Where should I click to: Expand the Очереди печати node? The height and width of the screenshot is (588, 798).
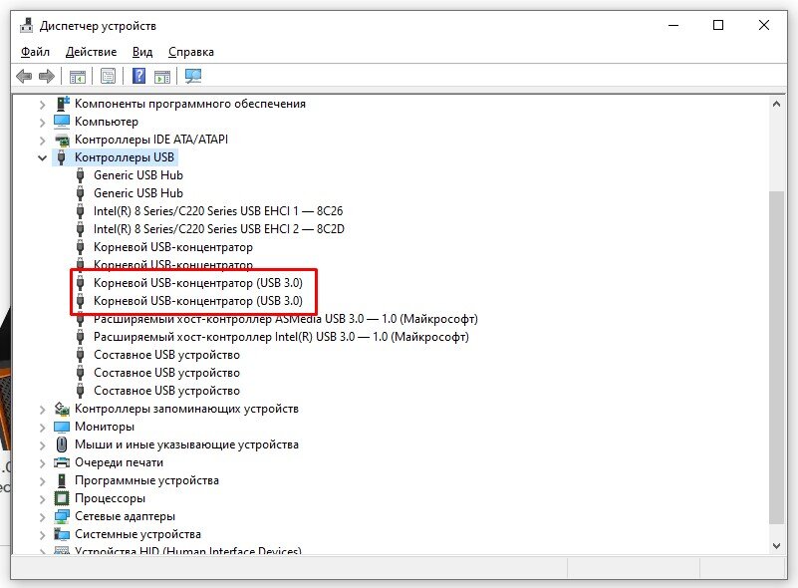click(42, 462)
